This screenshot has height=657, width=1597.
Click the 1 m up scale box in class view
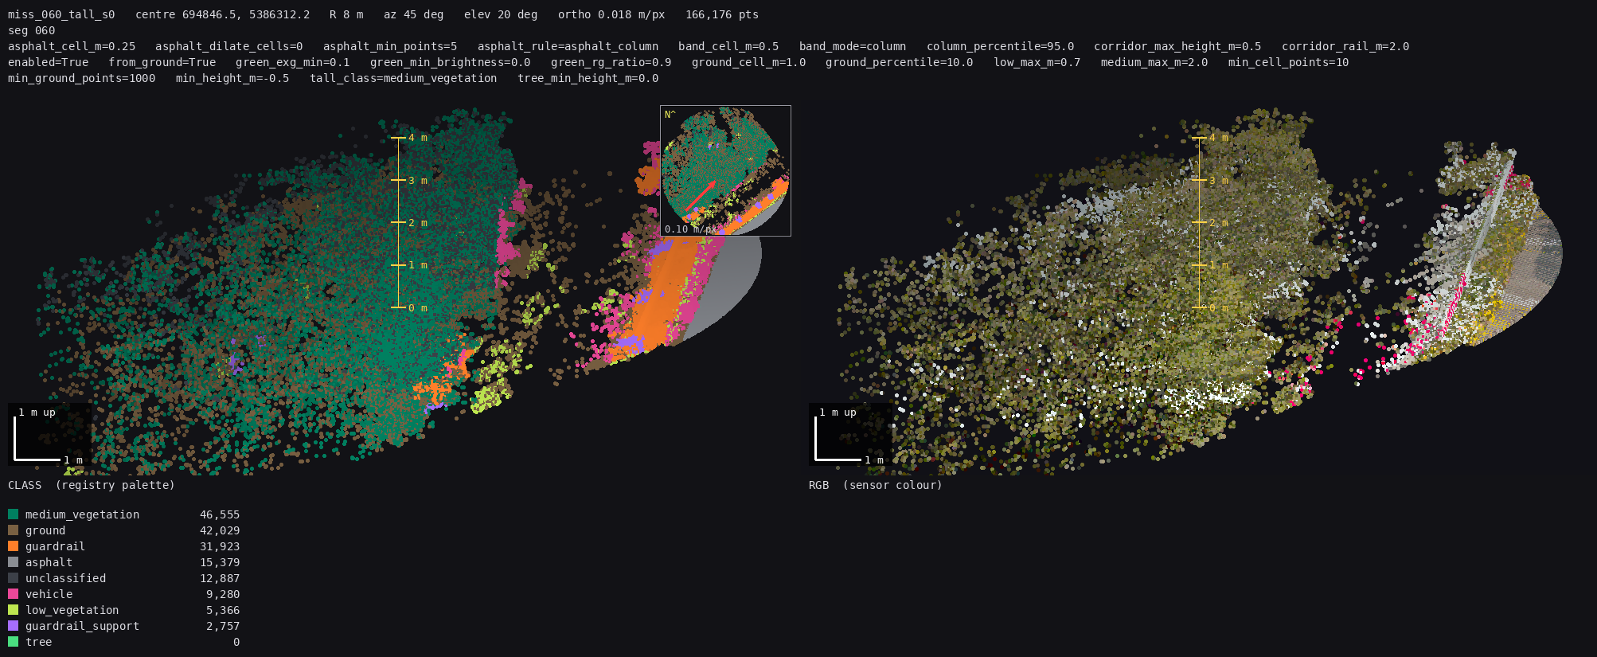(49, 434)
